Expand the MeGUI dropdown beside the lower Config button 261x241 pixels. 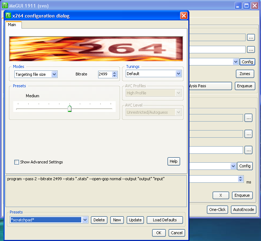233,166
